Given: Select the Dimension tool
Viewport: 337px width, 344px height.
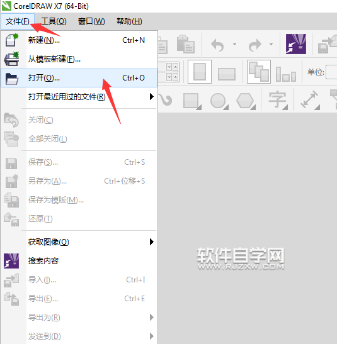Looking at the screenshot, I should pos(310,100).
